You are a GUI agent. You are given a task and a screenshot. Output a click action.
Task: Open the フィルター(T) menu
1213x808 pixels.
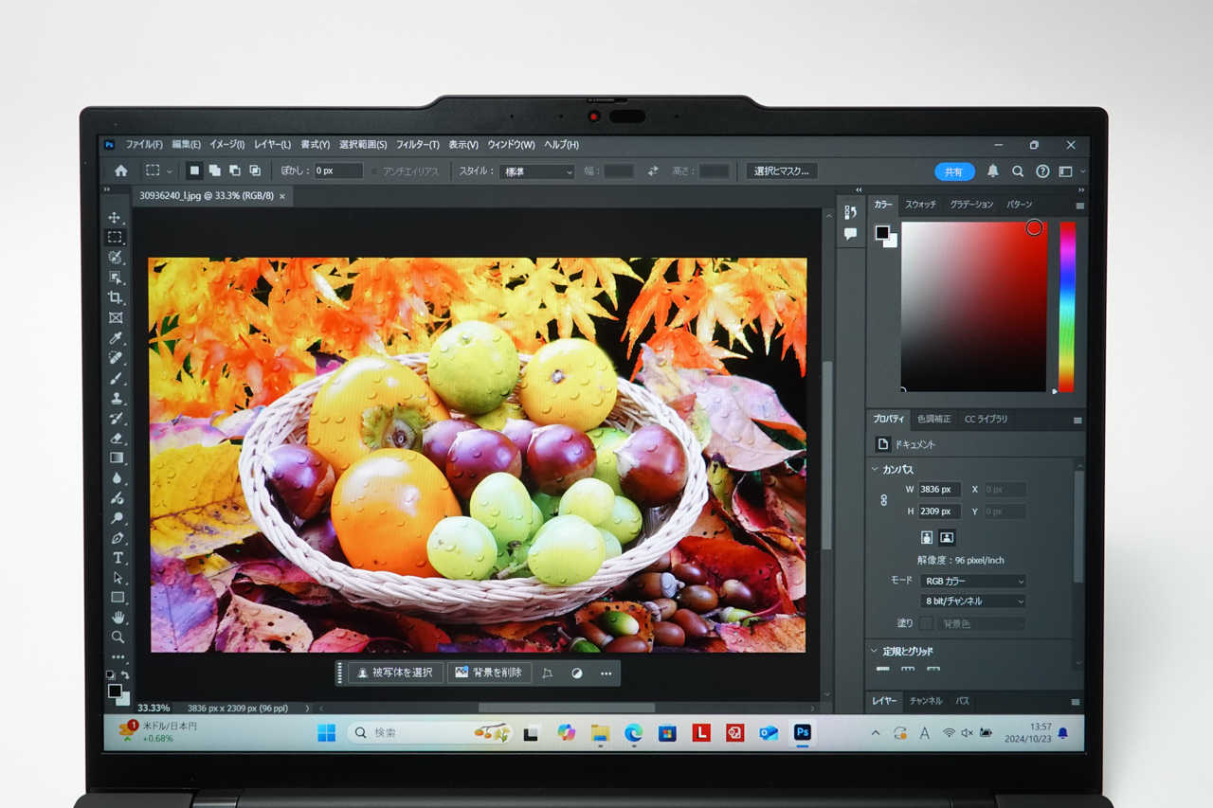click(418, 145)
